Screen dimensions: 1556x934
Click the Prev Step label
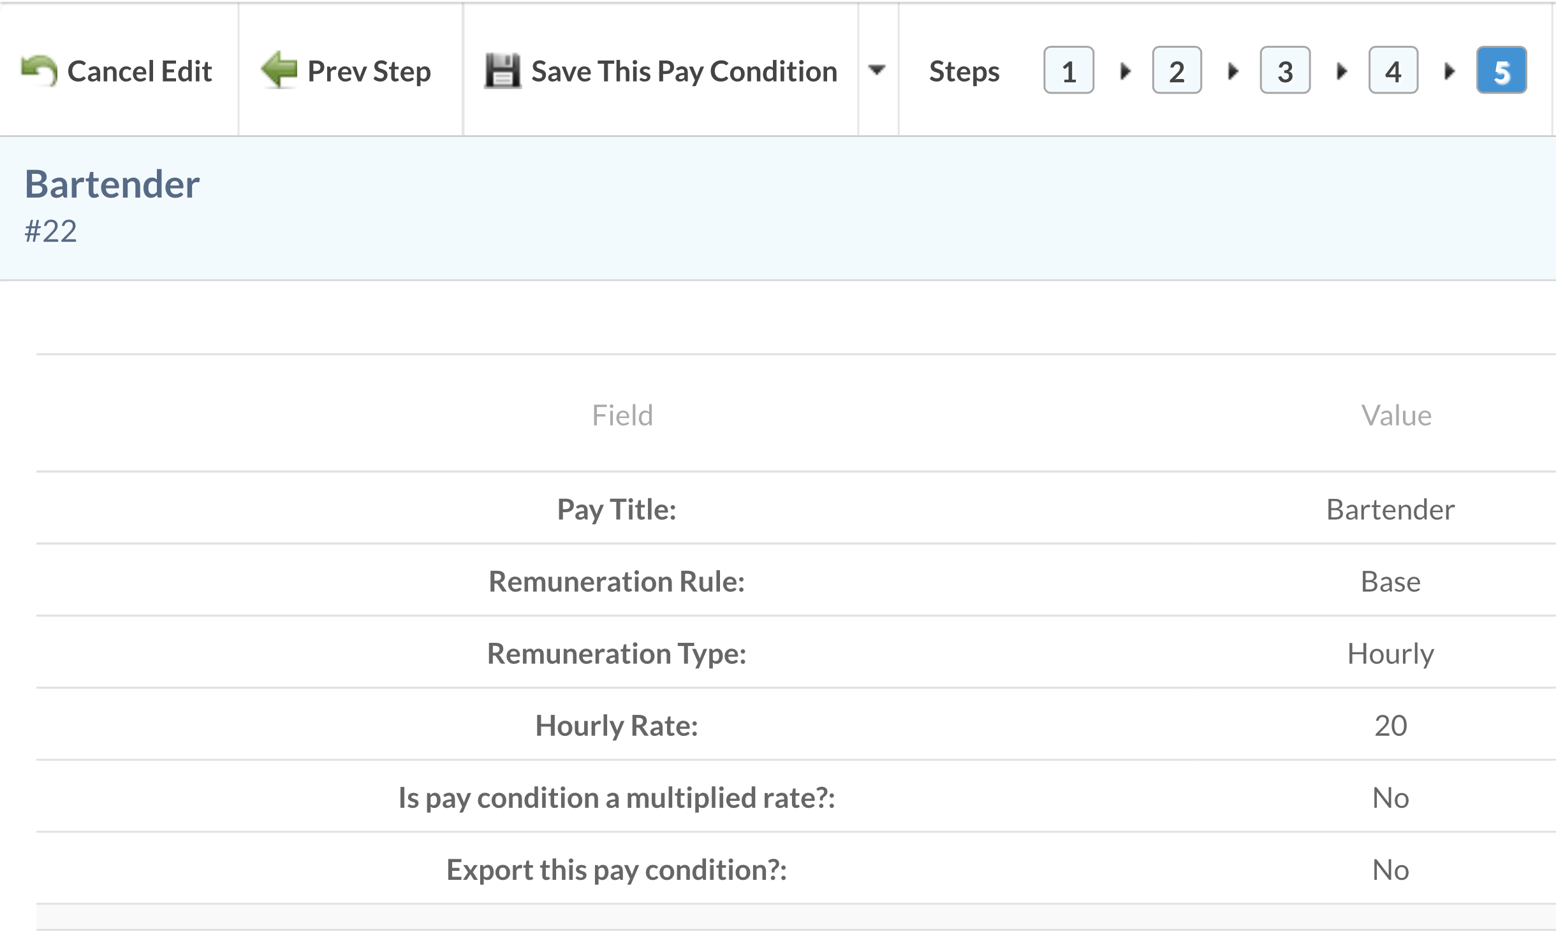tap(369, 71)
